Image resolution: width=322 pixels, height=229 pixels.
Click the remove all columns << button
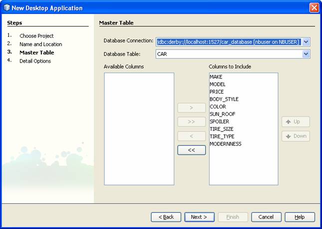point(191,150)
